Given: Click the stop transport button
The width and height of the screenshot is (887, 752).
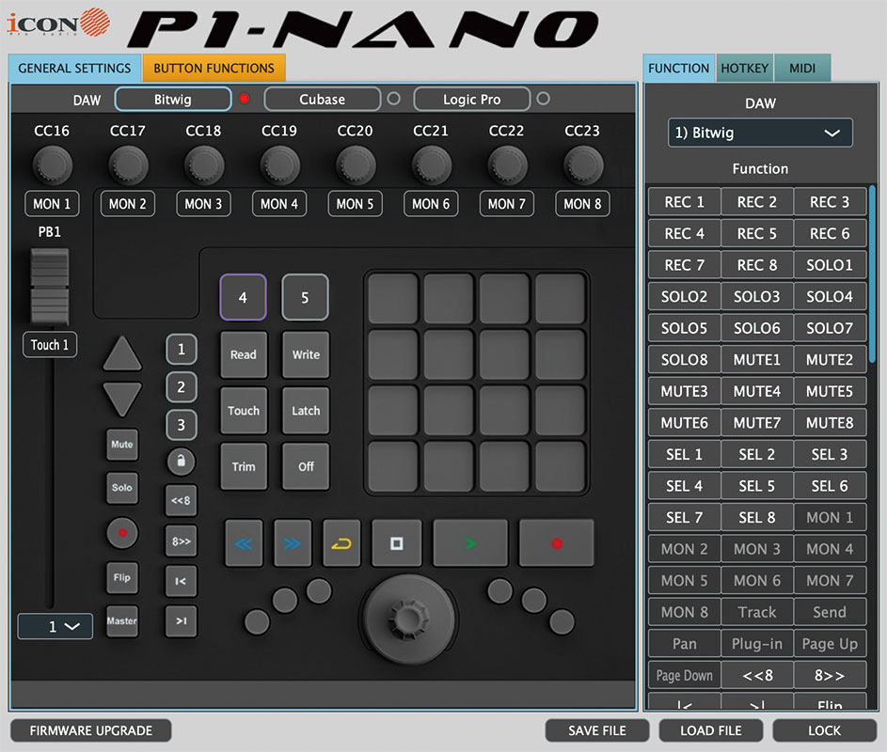Looking at the screenshot, I should click(x=397, y=543).
